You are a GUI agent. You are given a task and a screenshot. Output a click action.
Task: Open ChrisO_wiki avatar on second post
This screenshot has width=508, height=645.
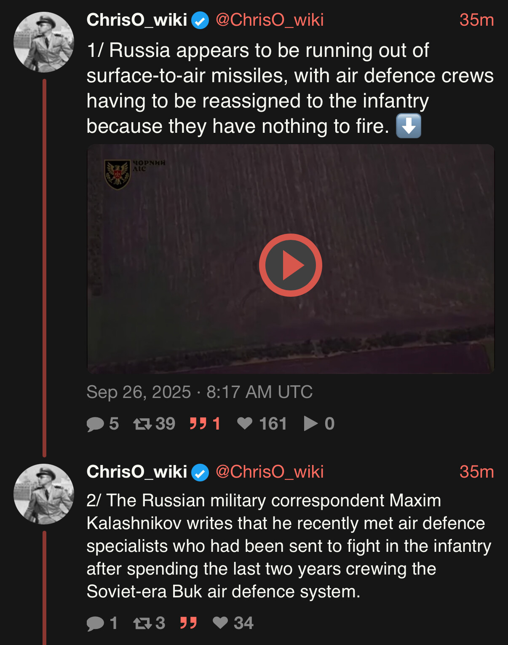[x=44, y=494]
